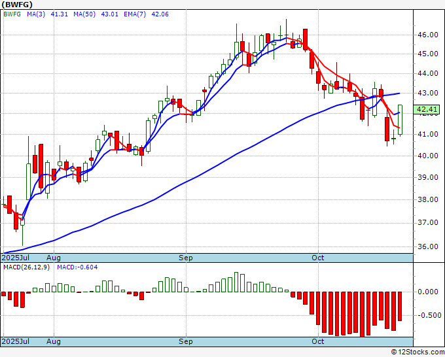This screenshot has height=357, width=445.
Task: Click the BWFG legend label
Action: 12,14
